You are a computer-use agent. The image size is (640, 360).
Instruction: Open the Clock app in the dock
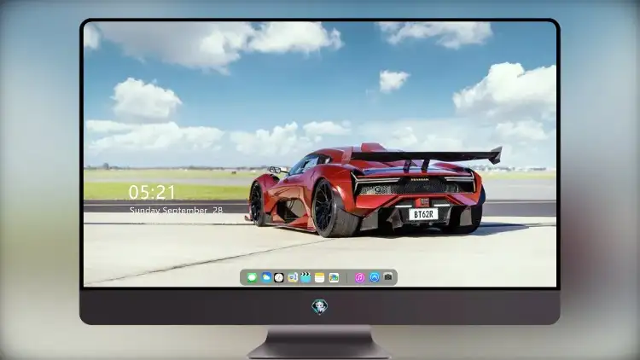click(279, 277)
